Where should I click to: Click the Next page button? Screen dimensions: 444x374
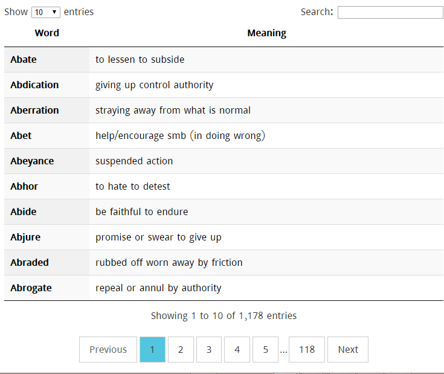348,349
